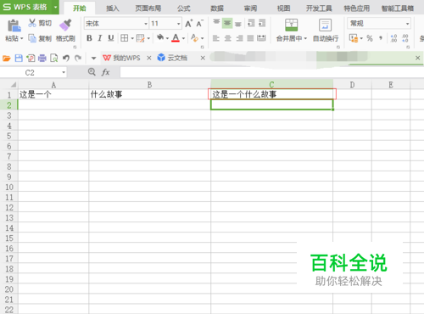Undo the last action

coord(66,59)
